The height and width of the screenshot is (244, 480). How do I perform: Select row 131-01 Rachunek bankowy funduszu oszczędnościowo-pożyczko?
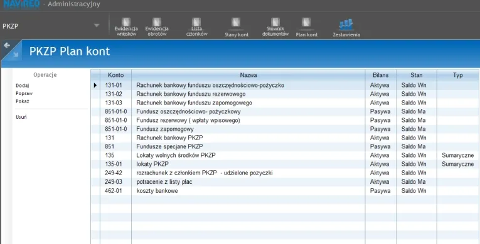(x=285, y=85)
